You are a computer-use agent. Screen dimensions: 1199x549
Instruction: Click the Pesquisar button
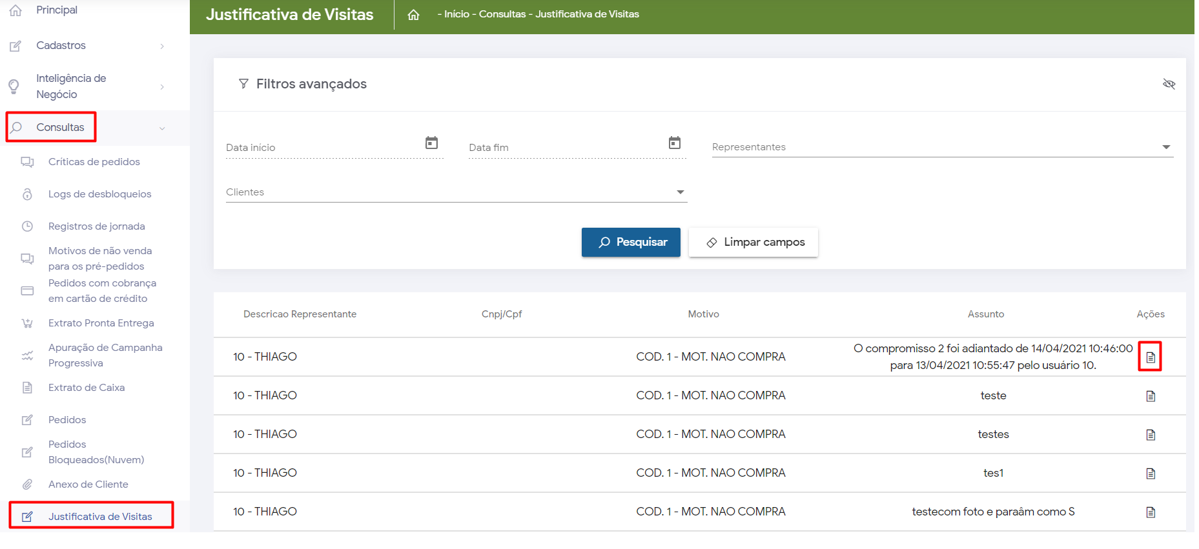tap(631, 243)
